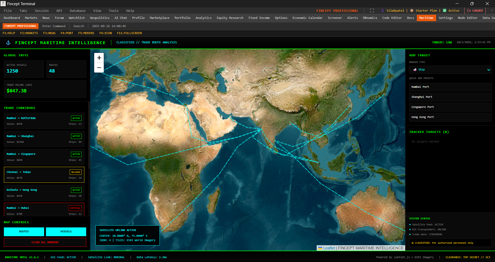Toggle the VESSELS map control
Viewport: 495px width, 262px height.
point(66,232)
